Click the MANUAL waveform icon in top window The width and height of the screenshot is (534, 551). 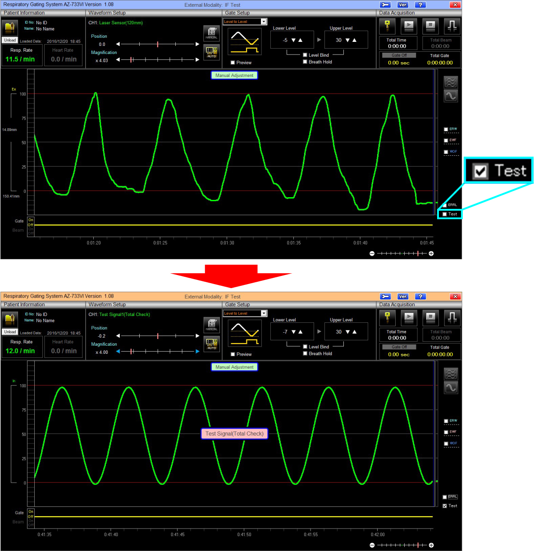tap(211, 33)
